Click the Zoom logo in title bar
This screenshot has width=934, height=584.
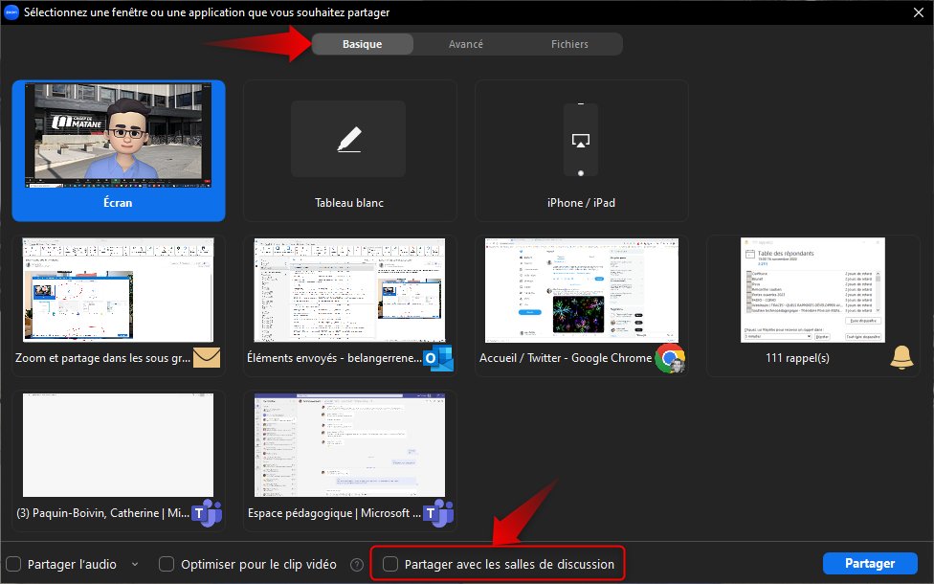[x=11, y=12]
